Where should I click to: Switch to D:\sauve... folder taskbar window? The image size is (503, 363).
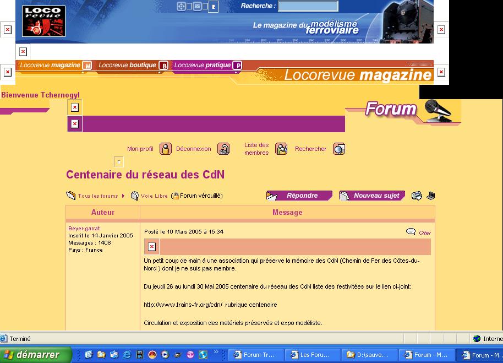click(x=369, y=355)
